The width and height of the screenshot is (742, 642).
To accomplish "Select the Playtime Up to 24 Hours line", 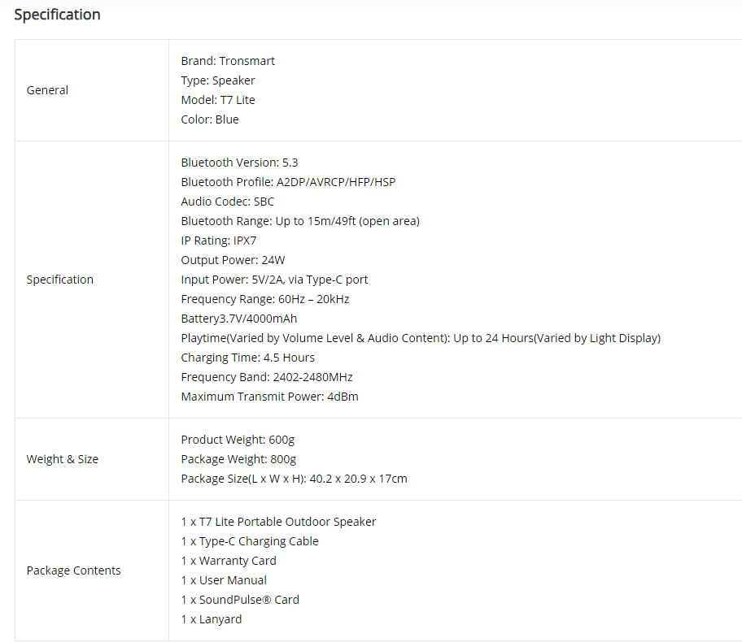I will point(421,338).
